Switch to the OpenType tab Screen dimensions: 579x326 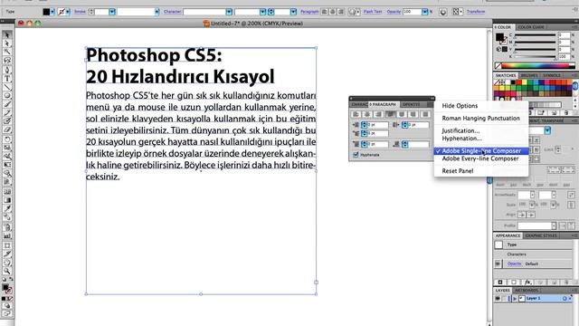coord(412,105)
